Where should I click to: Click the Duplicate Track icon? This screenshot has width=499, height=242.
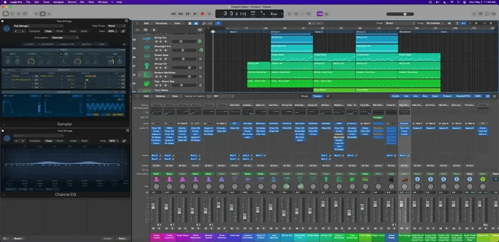tap(145, 30)
